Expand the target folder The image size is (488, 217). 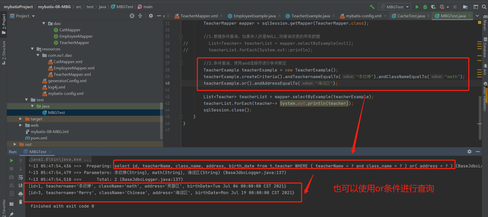point(21,119)
